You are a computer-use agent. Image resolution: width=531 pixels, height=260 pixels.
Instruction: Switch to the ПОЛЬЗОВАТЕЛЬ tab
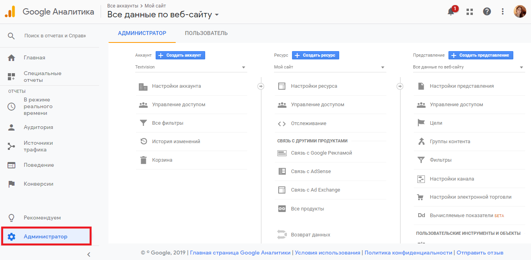click(x=206, y=33)
